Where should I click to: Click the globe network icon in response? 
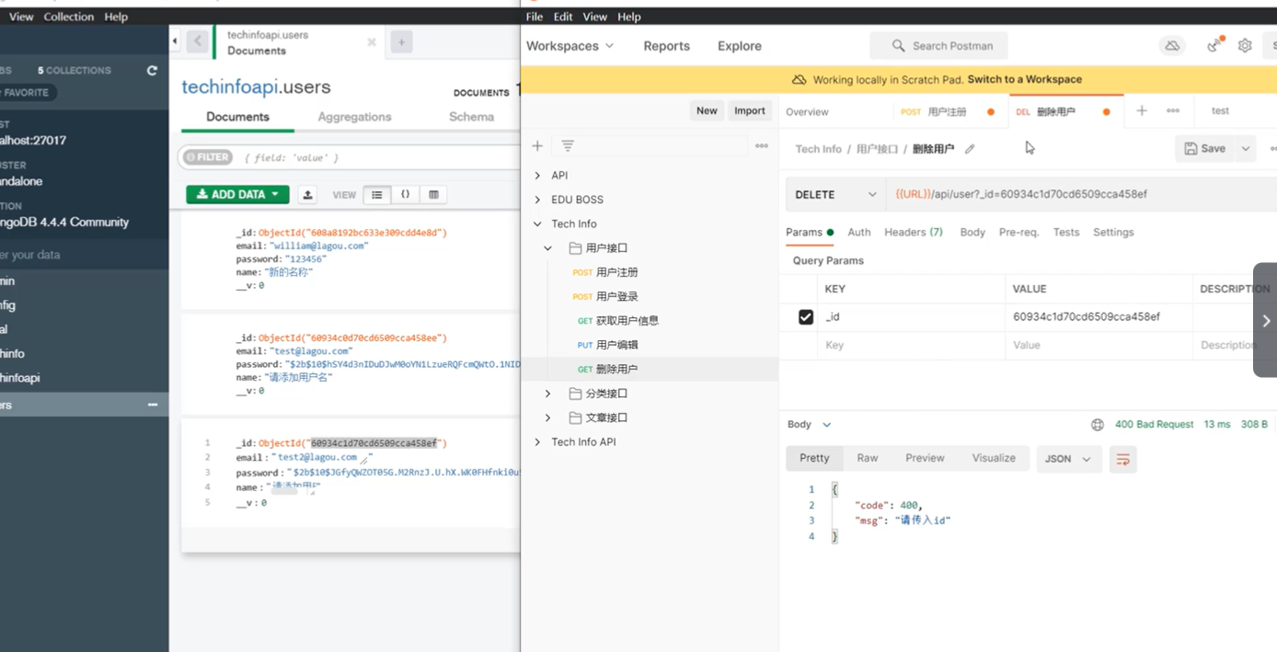(1098, 425)
